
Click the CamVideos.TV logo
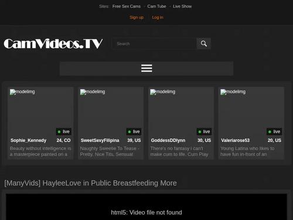[x=53, y=43]
